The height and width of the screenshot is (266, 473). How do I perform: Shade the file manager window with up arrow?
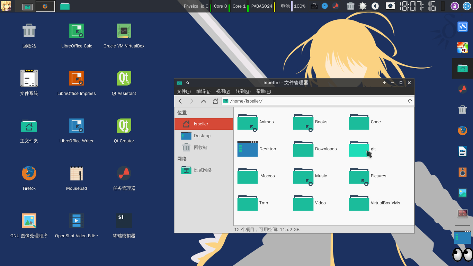pyautogui.click(x=384, y=83)
